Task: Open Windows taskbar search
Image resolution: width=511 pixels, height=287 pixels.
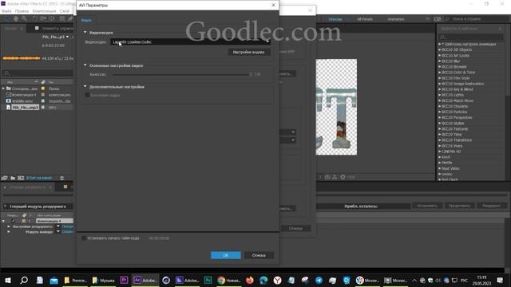Action: pos(24,280)
